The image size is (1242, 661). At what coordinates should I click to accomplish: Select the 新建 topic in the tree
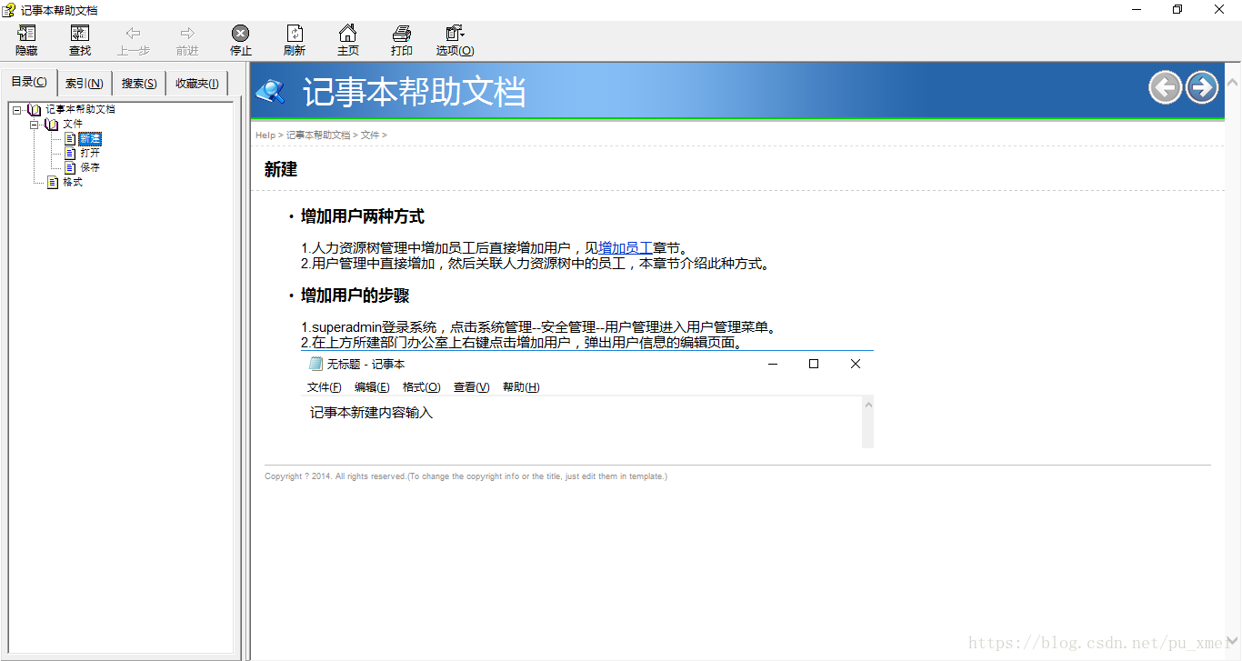90,138
